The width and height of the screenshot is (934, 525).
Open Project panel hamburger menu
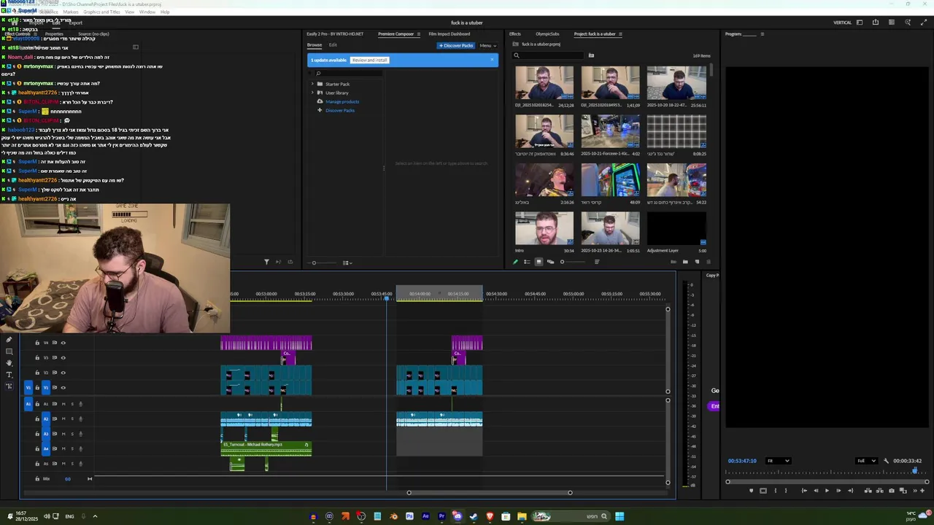620,34
